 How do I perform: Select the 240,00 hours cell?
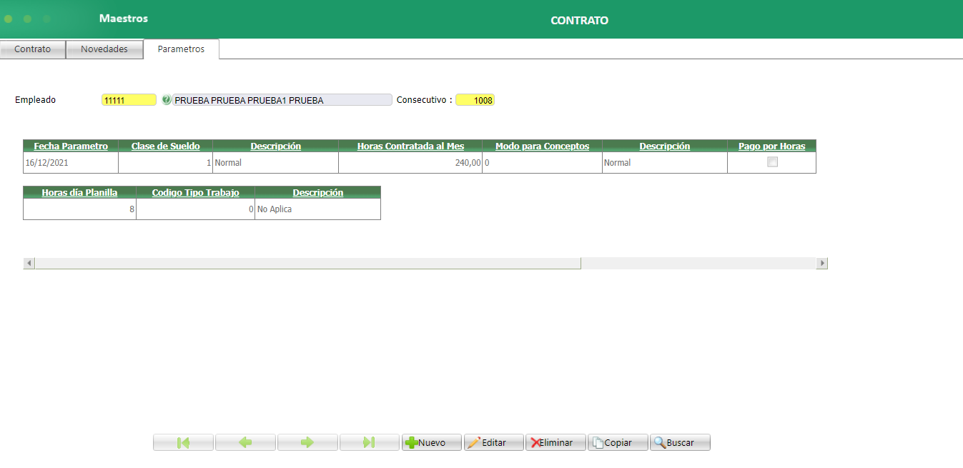410,163
